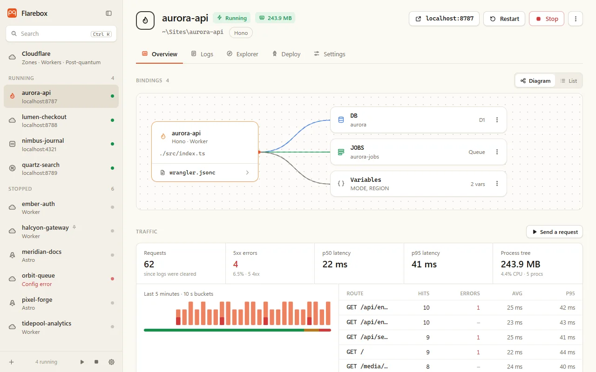Open the sidebar settings gear
Screen dimensions: 596x372
tap(111, 362)
